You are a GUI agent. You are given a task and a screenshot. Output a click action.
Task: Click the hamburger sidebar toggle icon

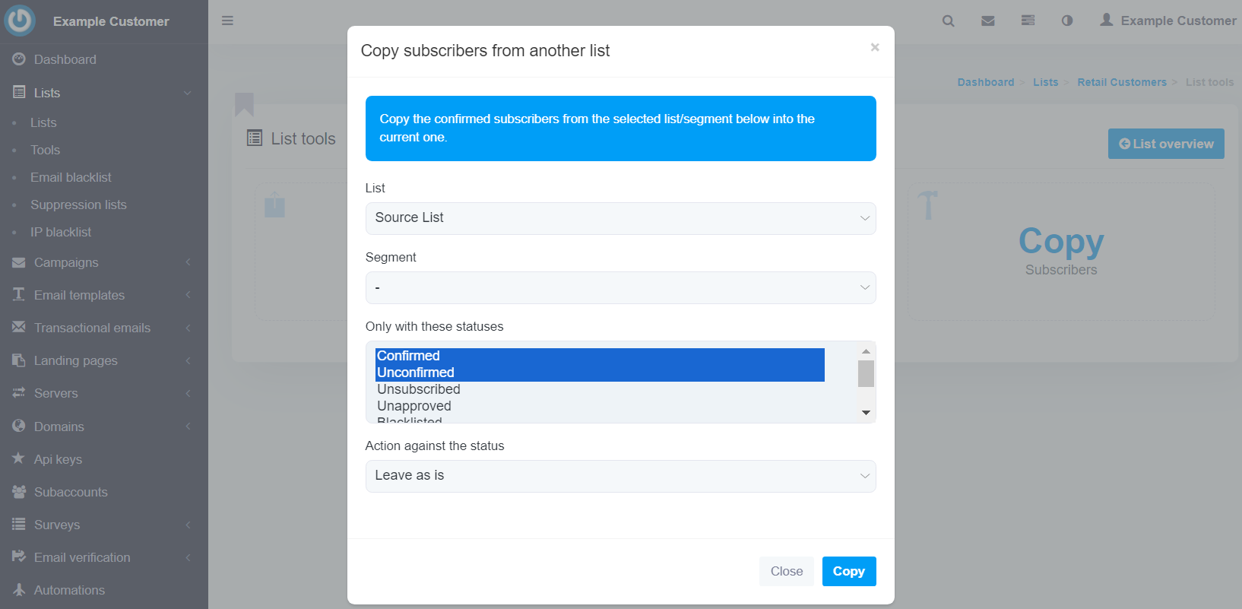pos(227,21)
